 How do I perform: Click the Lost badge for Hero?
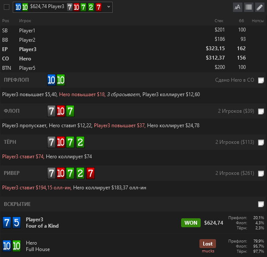(207, 244)
